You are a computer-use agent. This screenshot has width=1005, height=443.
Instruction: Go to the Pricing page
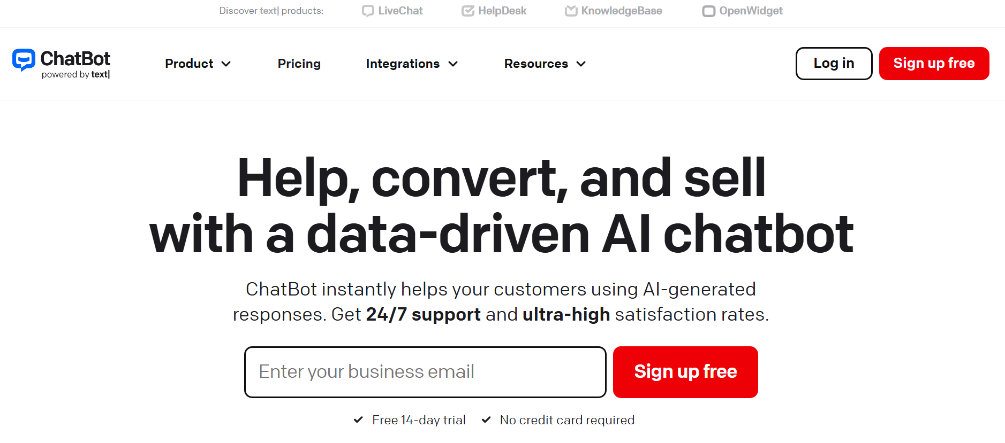coord(299,64)
